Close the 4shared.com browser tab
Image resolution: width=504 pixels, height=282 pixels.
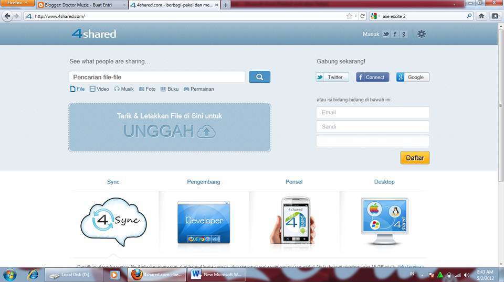click(x=216, y=5)
